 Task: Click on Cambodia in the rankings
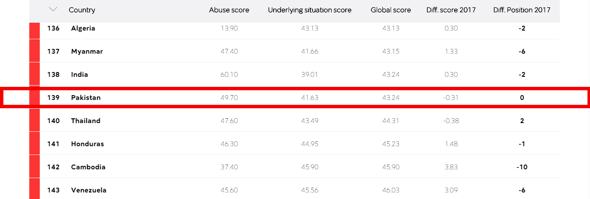(88, 167)
